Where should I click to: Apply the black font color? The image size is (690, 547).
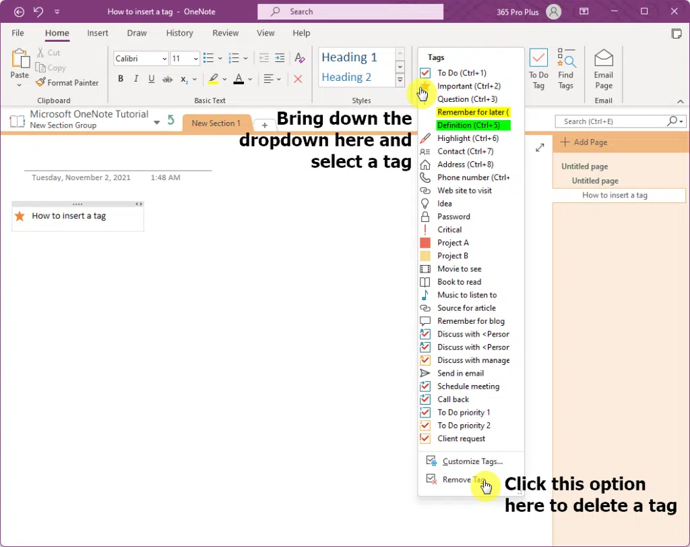[x=239, y=80]
